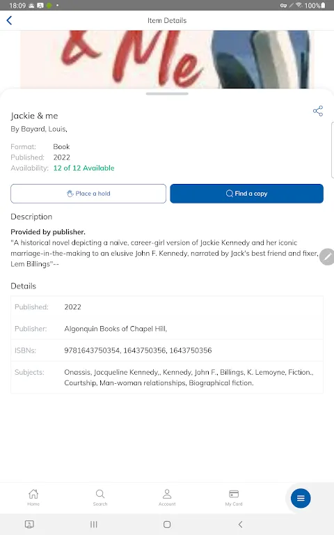Tap the Android recent apps button
This screenshot has height=535, width=334.
[x=94, y=525]
